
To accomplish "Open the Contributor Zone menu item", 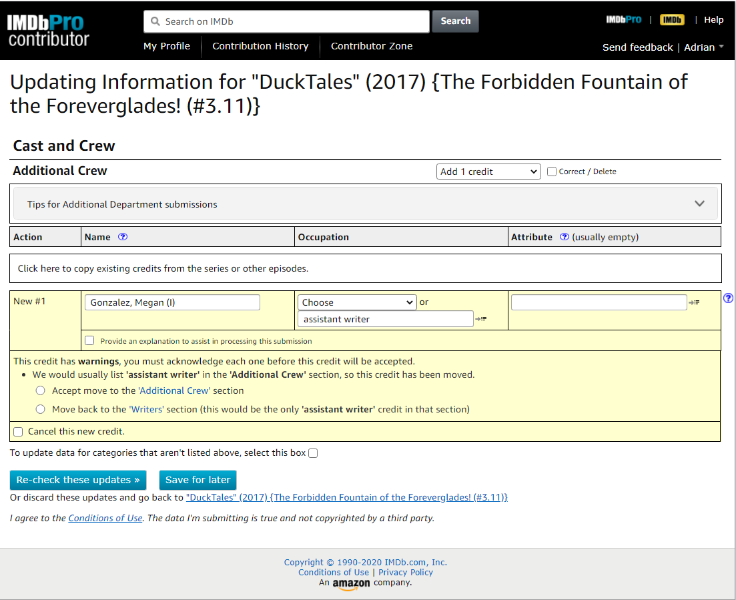I will click(372, 46).
